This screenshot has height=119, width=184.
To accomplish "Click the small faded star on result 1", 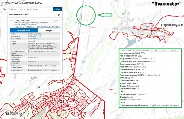I will 57,21.
